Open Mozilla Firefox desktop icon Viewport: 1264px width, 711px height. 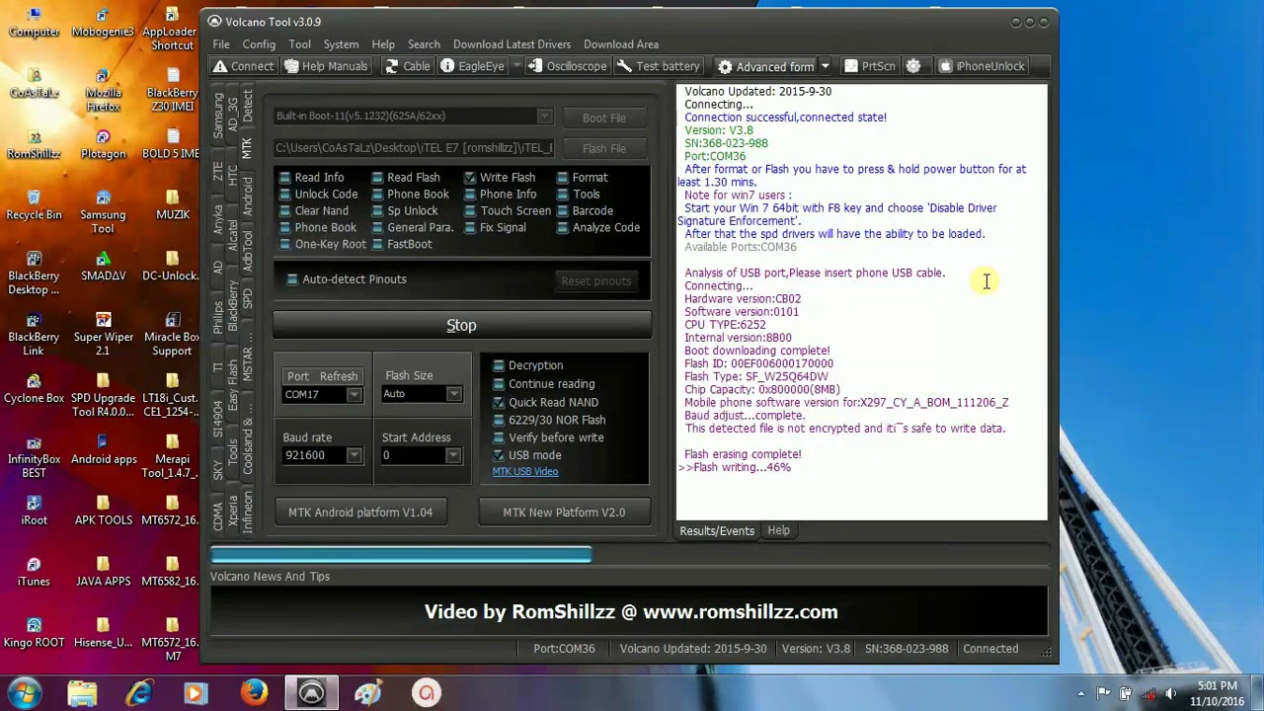click(104, 91)
